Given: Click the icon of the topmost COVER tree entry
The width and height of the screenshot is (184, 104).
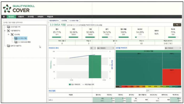Looking at the screenshot, I should (8, 27).
